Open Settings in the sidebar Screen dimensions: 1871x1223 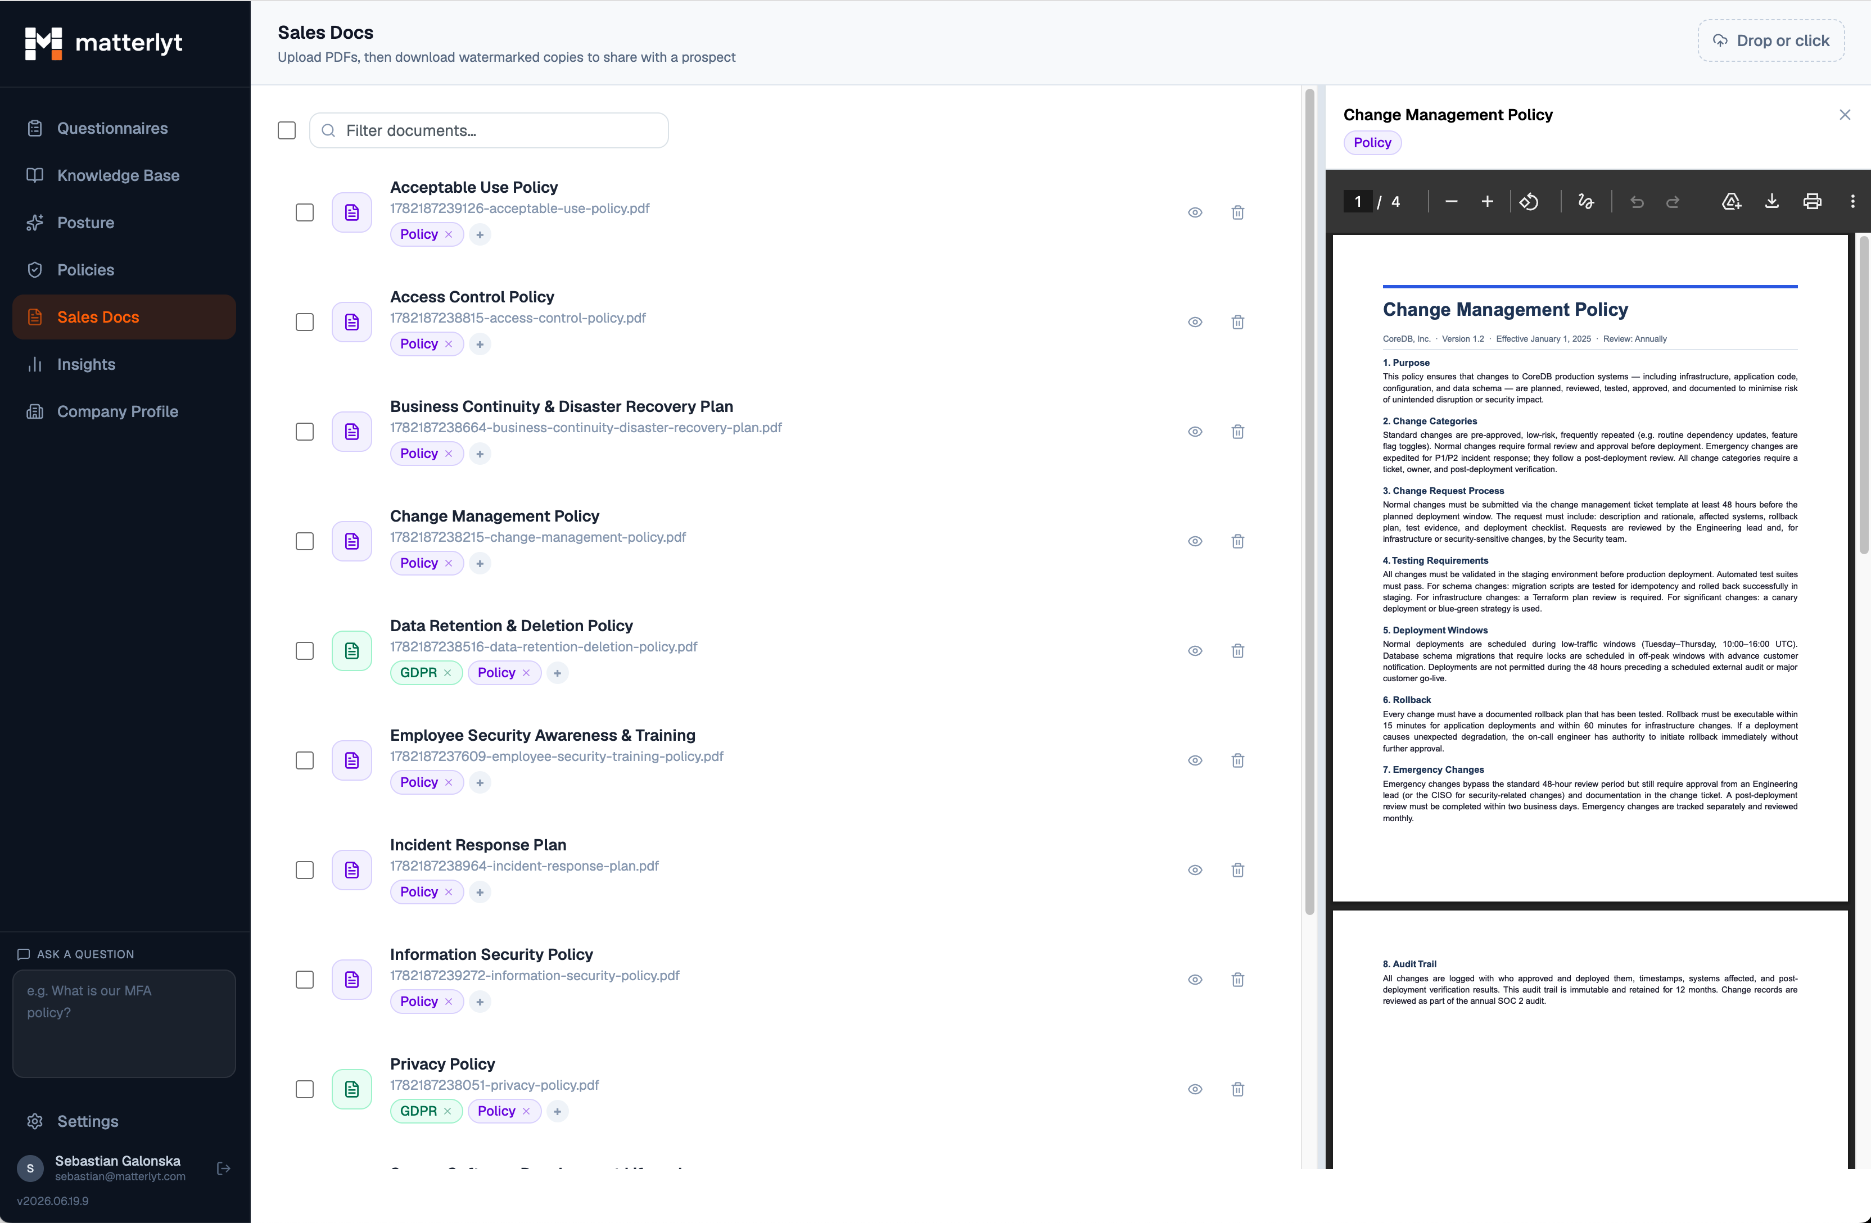(124, 1122)
